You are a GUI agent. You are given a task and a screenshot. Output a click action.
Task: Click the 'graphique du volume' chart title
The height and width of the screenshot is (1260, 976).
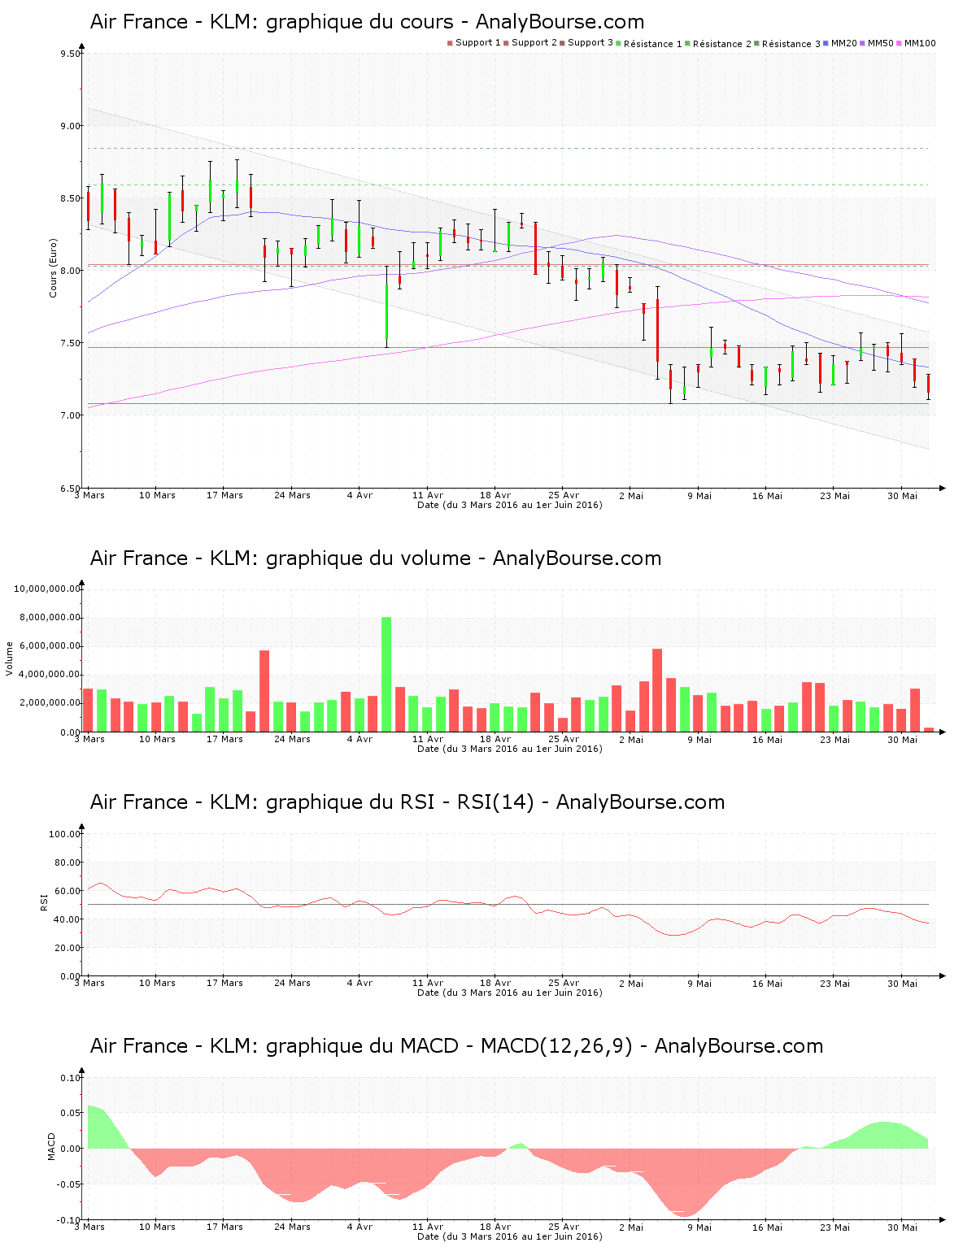376,558
